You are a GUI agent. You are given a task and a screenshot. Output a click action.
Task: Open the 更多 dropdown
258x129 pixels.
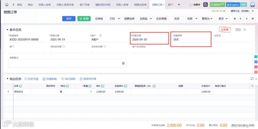pos(223,19)
